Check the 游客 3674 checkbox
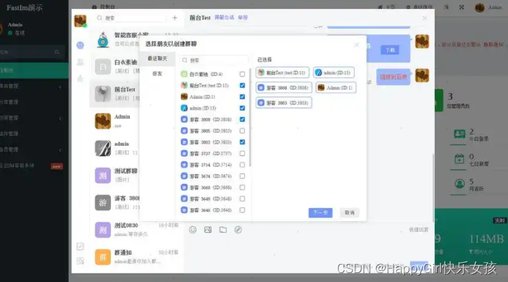 point(242,176)
